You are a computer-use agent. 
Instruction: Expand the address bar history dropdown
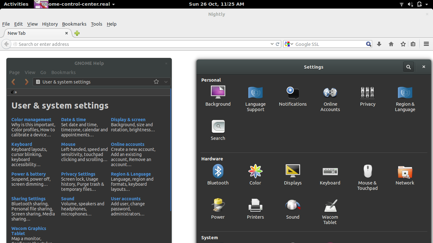pos(272,44)
